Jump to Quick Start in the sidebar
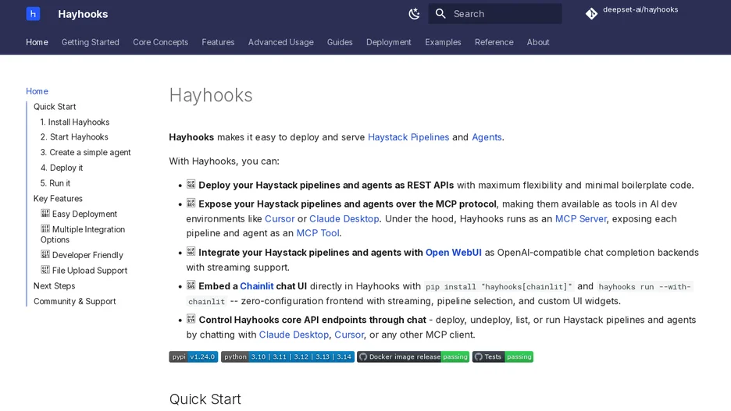Viewport: 731px width, 411px height. point(55,107)
